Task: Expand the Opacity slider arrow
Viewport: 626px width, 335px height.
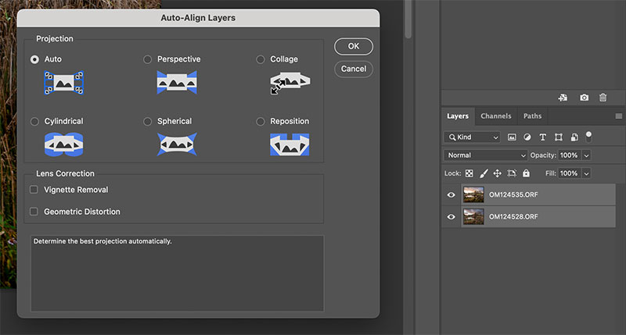Action: pos(586,155)
